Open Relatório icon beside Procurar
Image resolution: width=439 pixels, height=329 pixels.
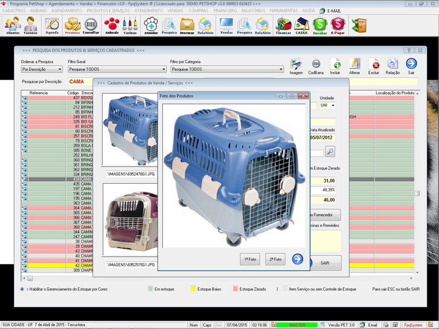(205, 26)
